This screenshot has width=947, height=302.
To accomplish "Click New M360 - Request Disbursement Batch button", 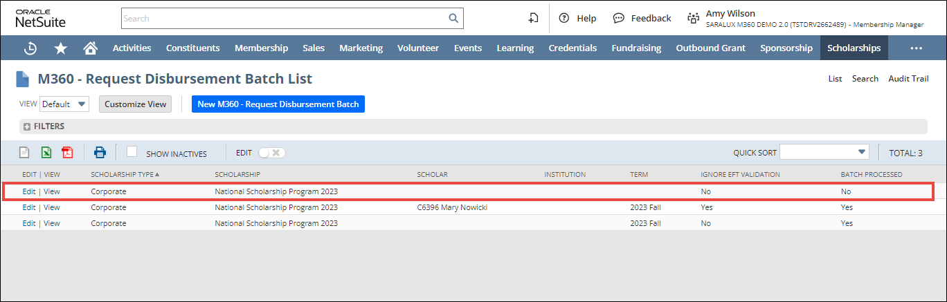I will [x=278, y=104].
